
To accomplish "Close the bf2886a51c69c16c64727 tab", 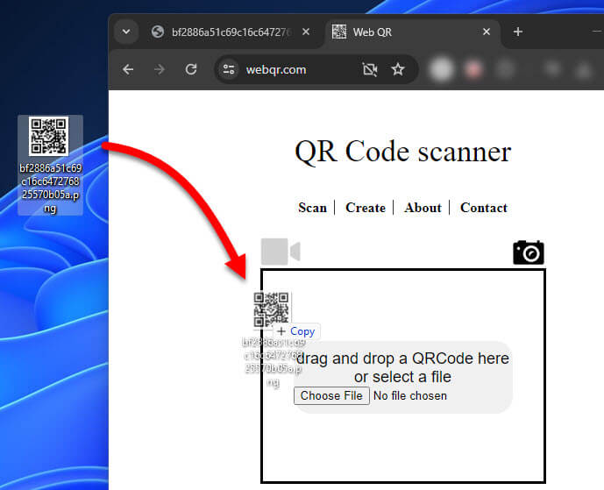I will tap(306, 32).
